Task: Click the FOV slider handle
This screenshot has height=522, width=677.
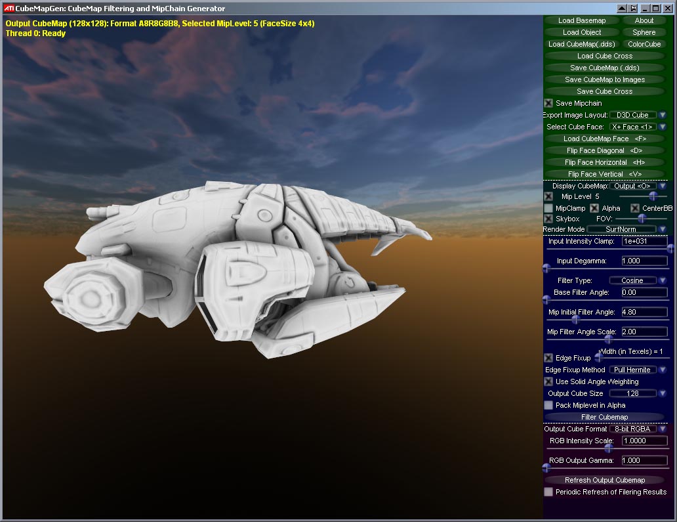Action: pos(642,219)
